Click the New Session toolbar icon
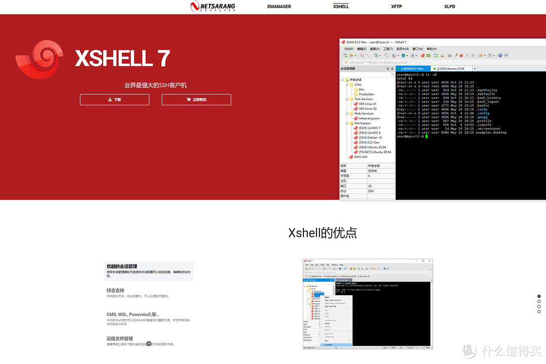 (345, 56)
